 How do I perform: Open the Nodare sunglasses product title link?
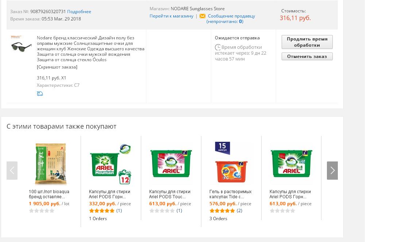[90, 49]
